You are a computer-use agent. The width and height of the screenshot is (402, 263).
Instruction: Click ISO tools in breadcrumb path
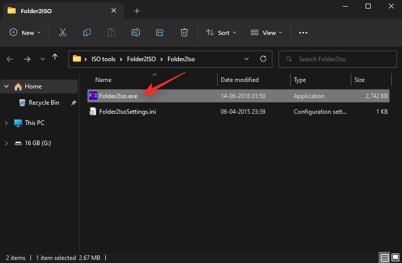pos(103,59)
